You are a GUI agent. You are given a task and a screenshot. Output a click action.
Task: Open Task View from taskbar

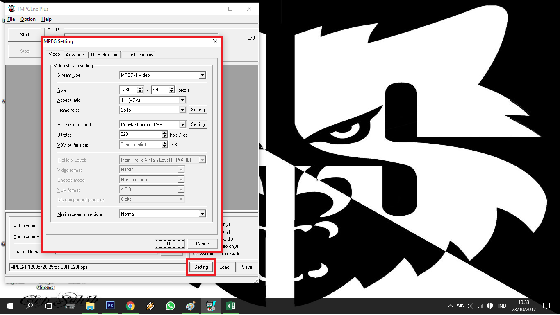coord(49,306)
